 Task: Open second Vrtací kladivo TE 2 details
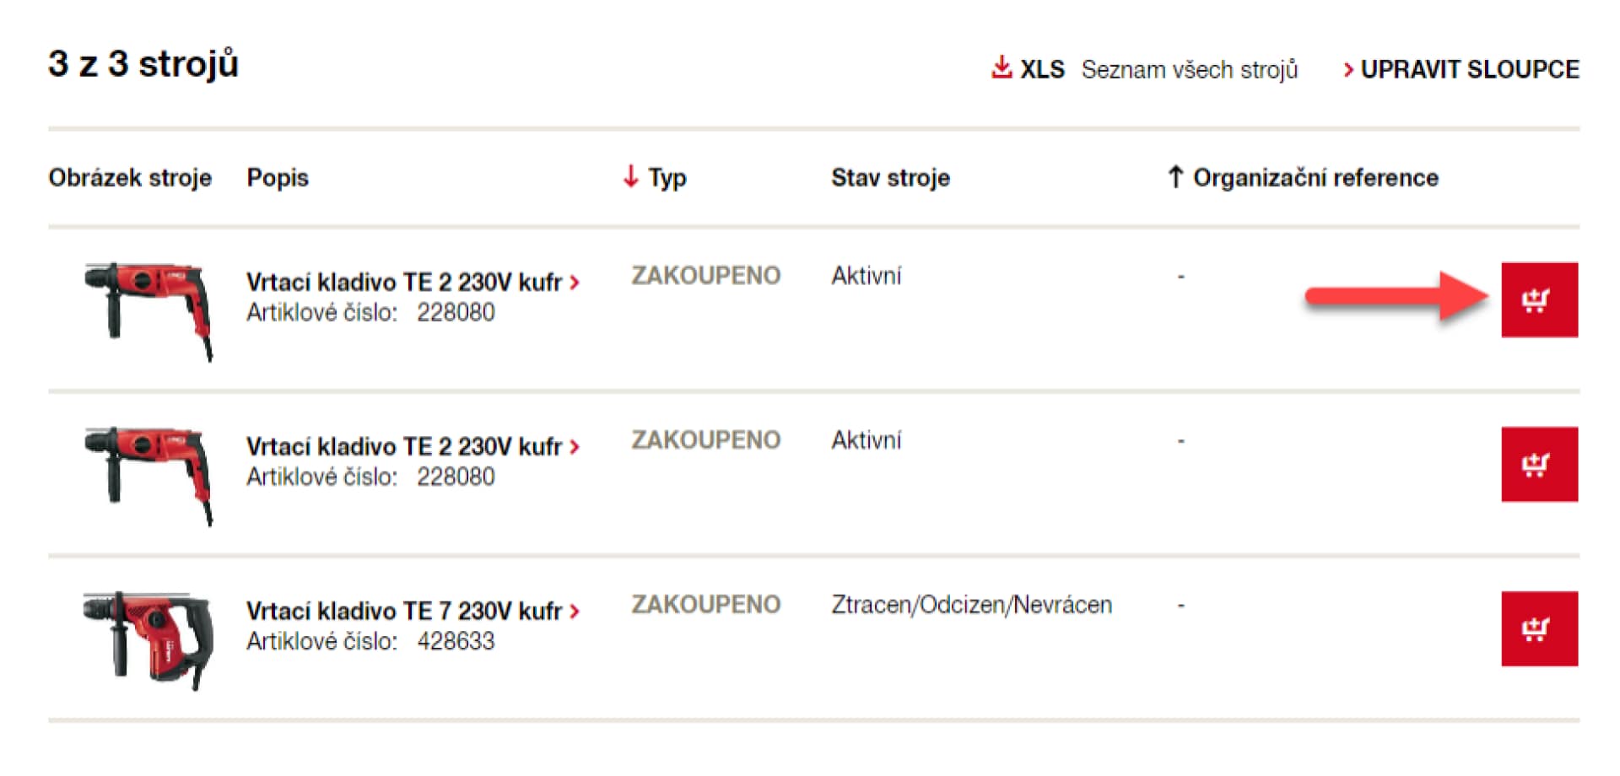point(404,446)
